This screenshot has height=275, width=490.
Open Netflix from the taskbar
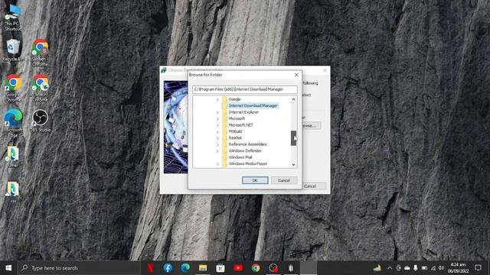tap(150, 268)
